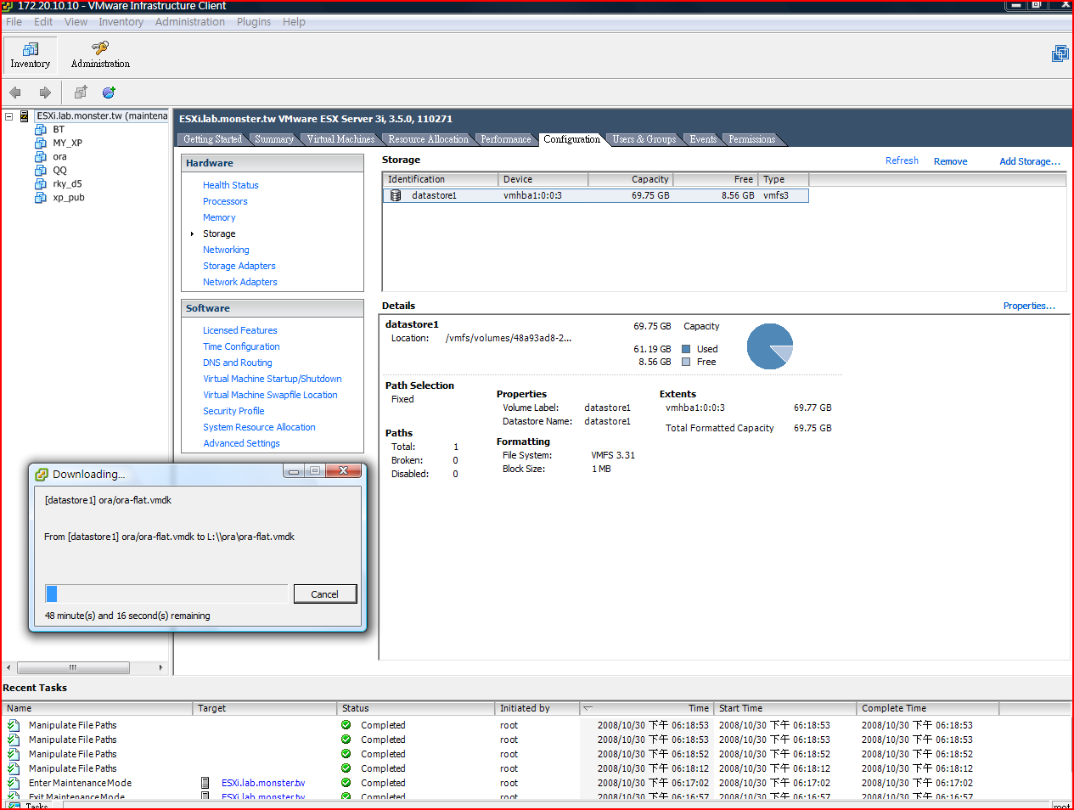Image resolution: width=1074 pixels, height=810 pixels.
Task: Click the Remove storage link
Action: pyautogui.click(x=950, y=161)
